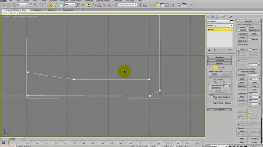Screen dimensions: 263x147
Task: Click the Pin Stack icon under modifier stack
Action: pyautogui.click(x=209, y=50)
